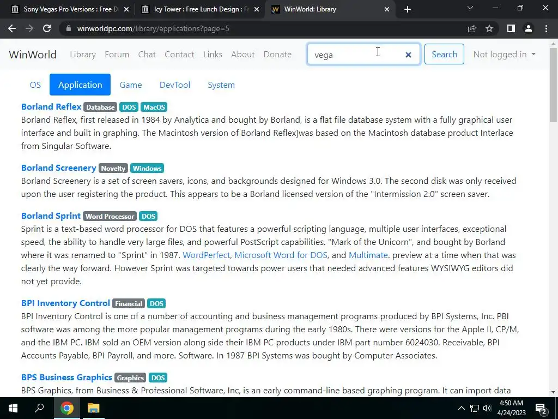Follow the WordPerfect link
Screen dimensions: 558x419
[206, 255]
